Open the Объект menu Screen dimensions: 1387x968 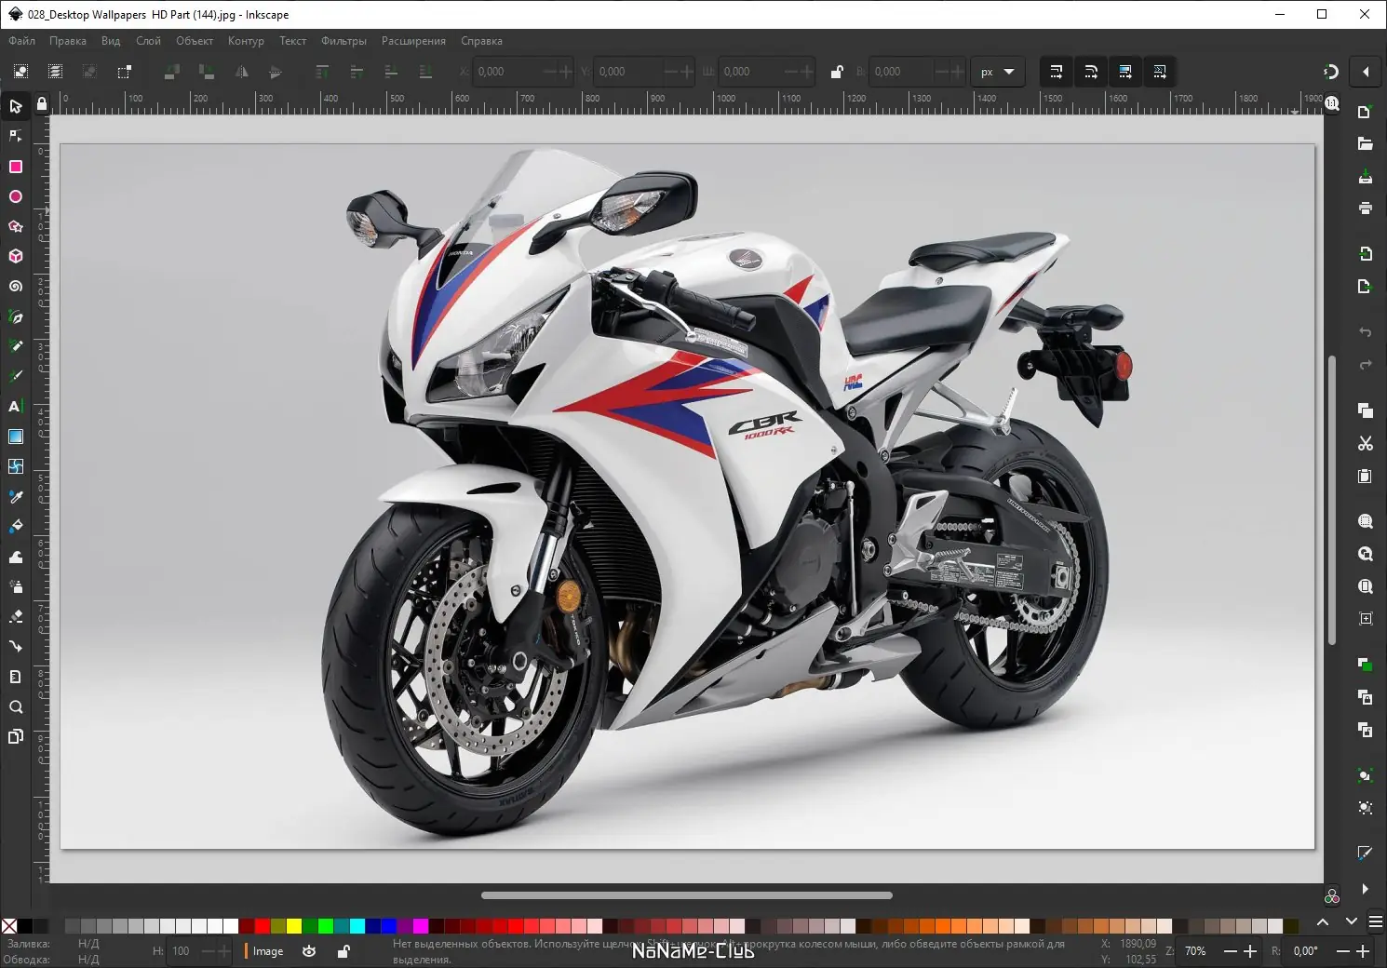195,41
